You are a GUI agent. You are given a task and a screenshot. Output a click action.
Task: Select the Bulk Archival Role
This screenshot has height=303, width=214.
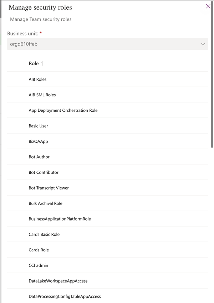pyautogui.click(x=45, y=203)
